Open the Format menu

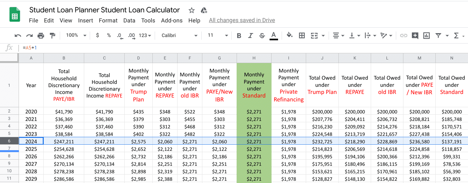[108, 20]
